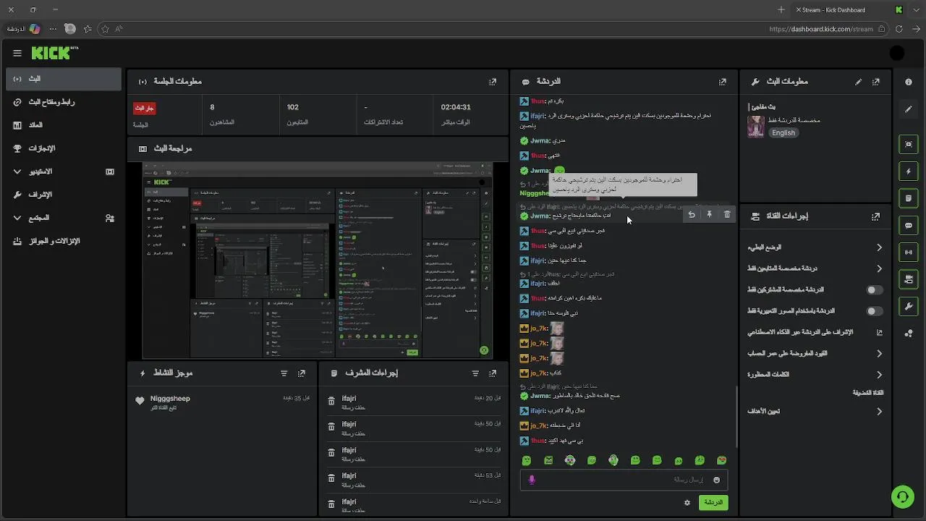926x521 pixels.
Task: Focus the send message input field
Action: point(624,480)
